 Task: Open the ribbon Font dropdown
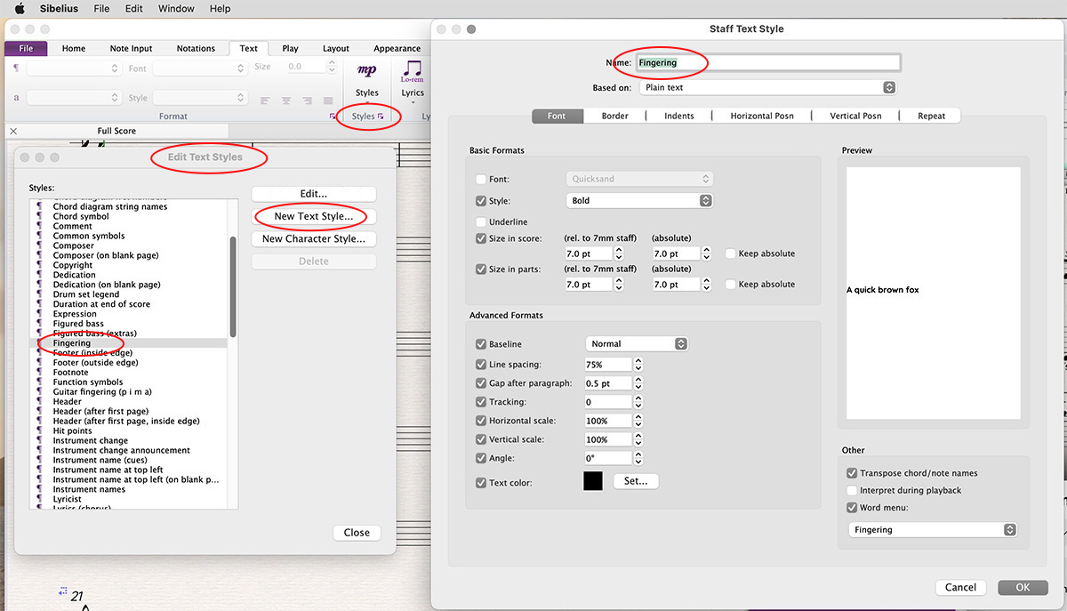(x=200, y=68)
